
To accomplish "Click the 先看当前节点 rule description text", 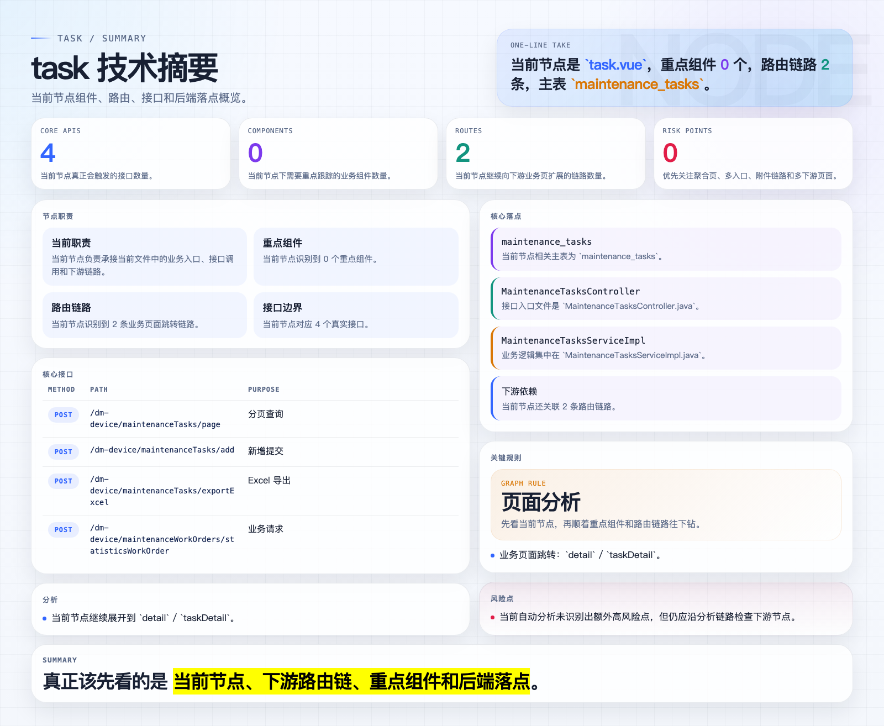I will pyautogui.click(x=603, y=524).
